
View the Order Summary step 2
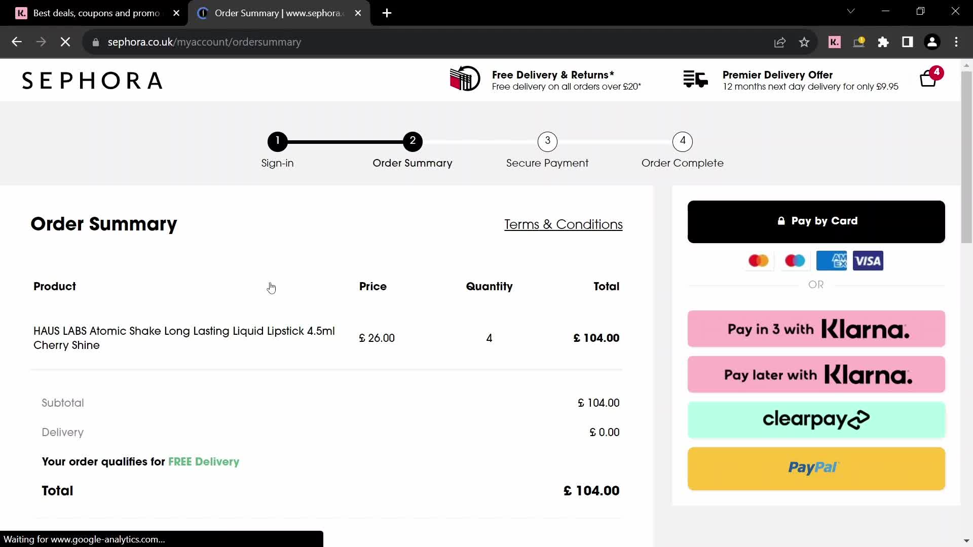pyautogui.click(x=413, y=141)
